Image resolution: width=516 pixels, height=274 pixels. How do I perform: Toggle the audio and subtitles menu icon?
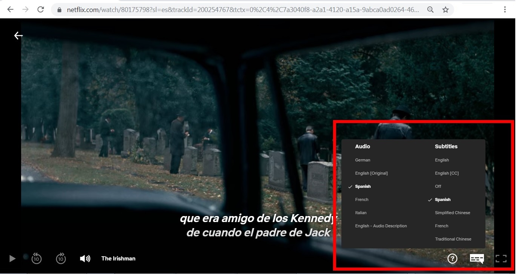pos(477,259)
